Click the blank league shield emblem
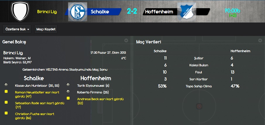The image size is (265, 125). [x=20, y=11]
